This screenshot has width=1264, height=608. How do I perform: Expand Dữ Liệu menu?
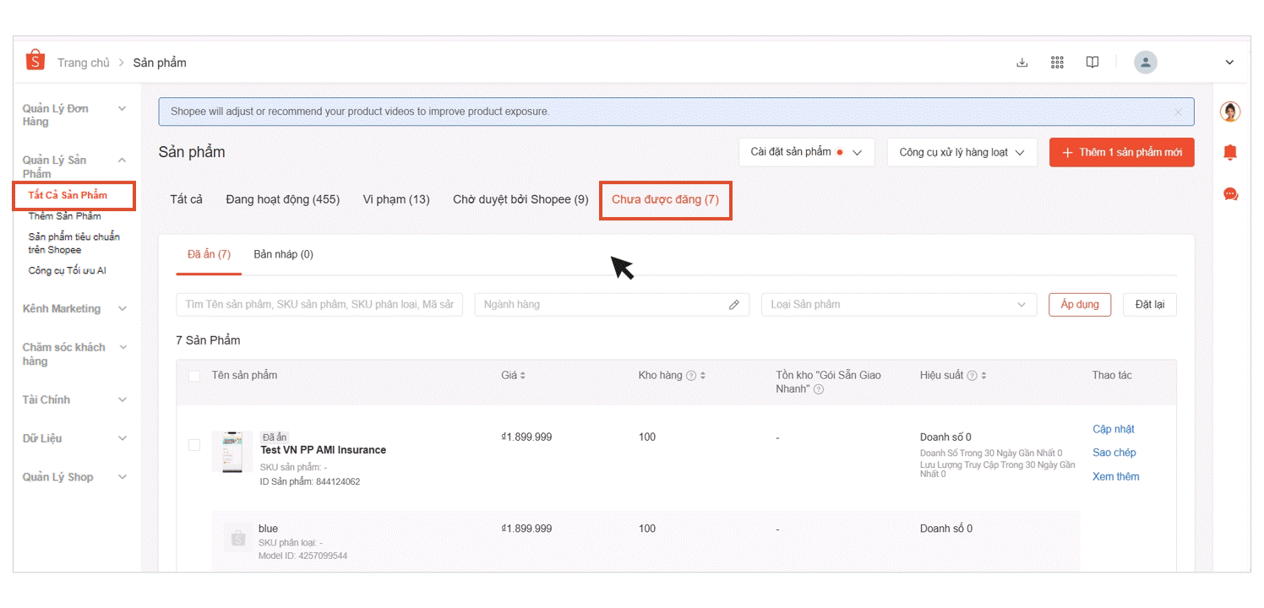[123, 438]
